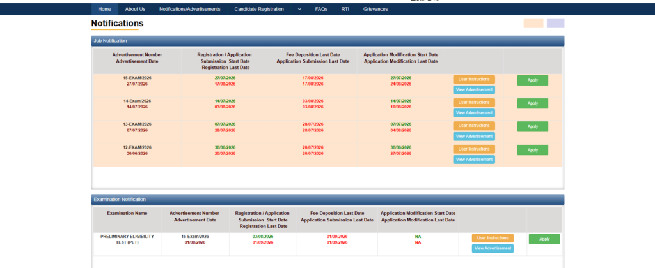Open the RTI menu item
This screenshot has height=268, width=655.
pyautogui.click(x=345, y=9)
